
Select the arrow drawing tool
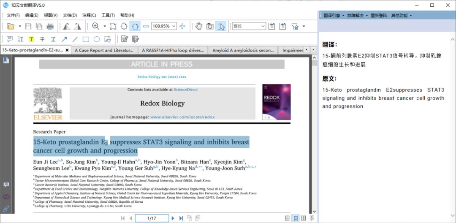click(x=64, y=39)
